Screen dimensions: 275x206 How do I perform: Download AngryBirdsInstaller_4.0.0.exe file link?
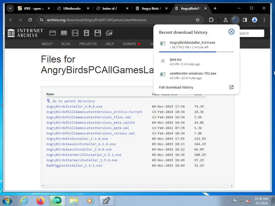coord(74,106)
